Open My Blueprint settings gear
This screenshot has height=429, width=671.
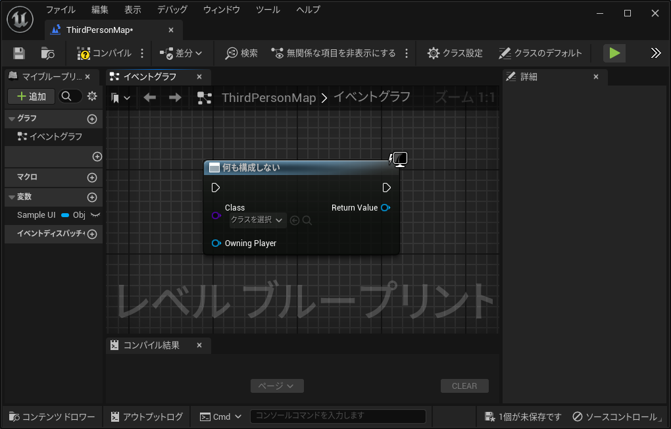(92, 96)
